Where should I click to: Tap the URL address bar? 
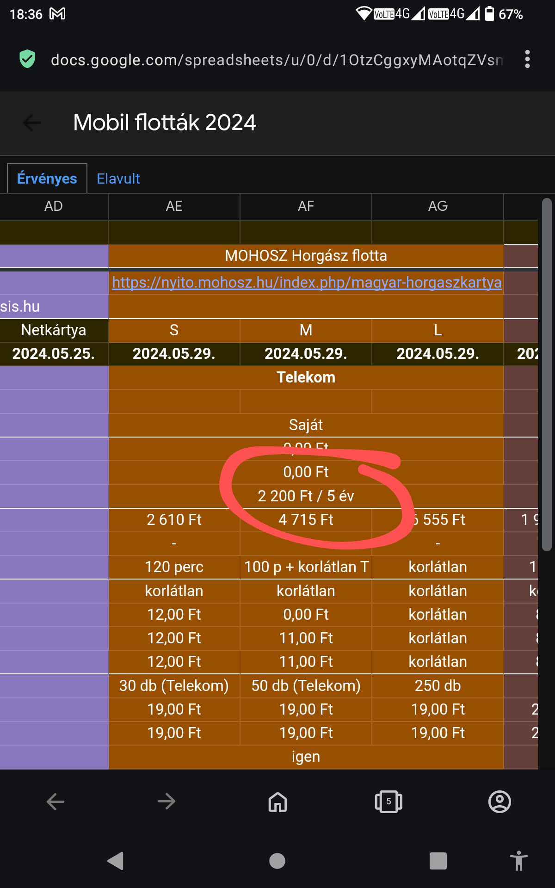(277, 60)
